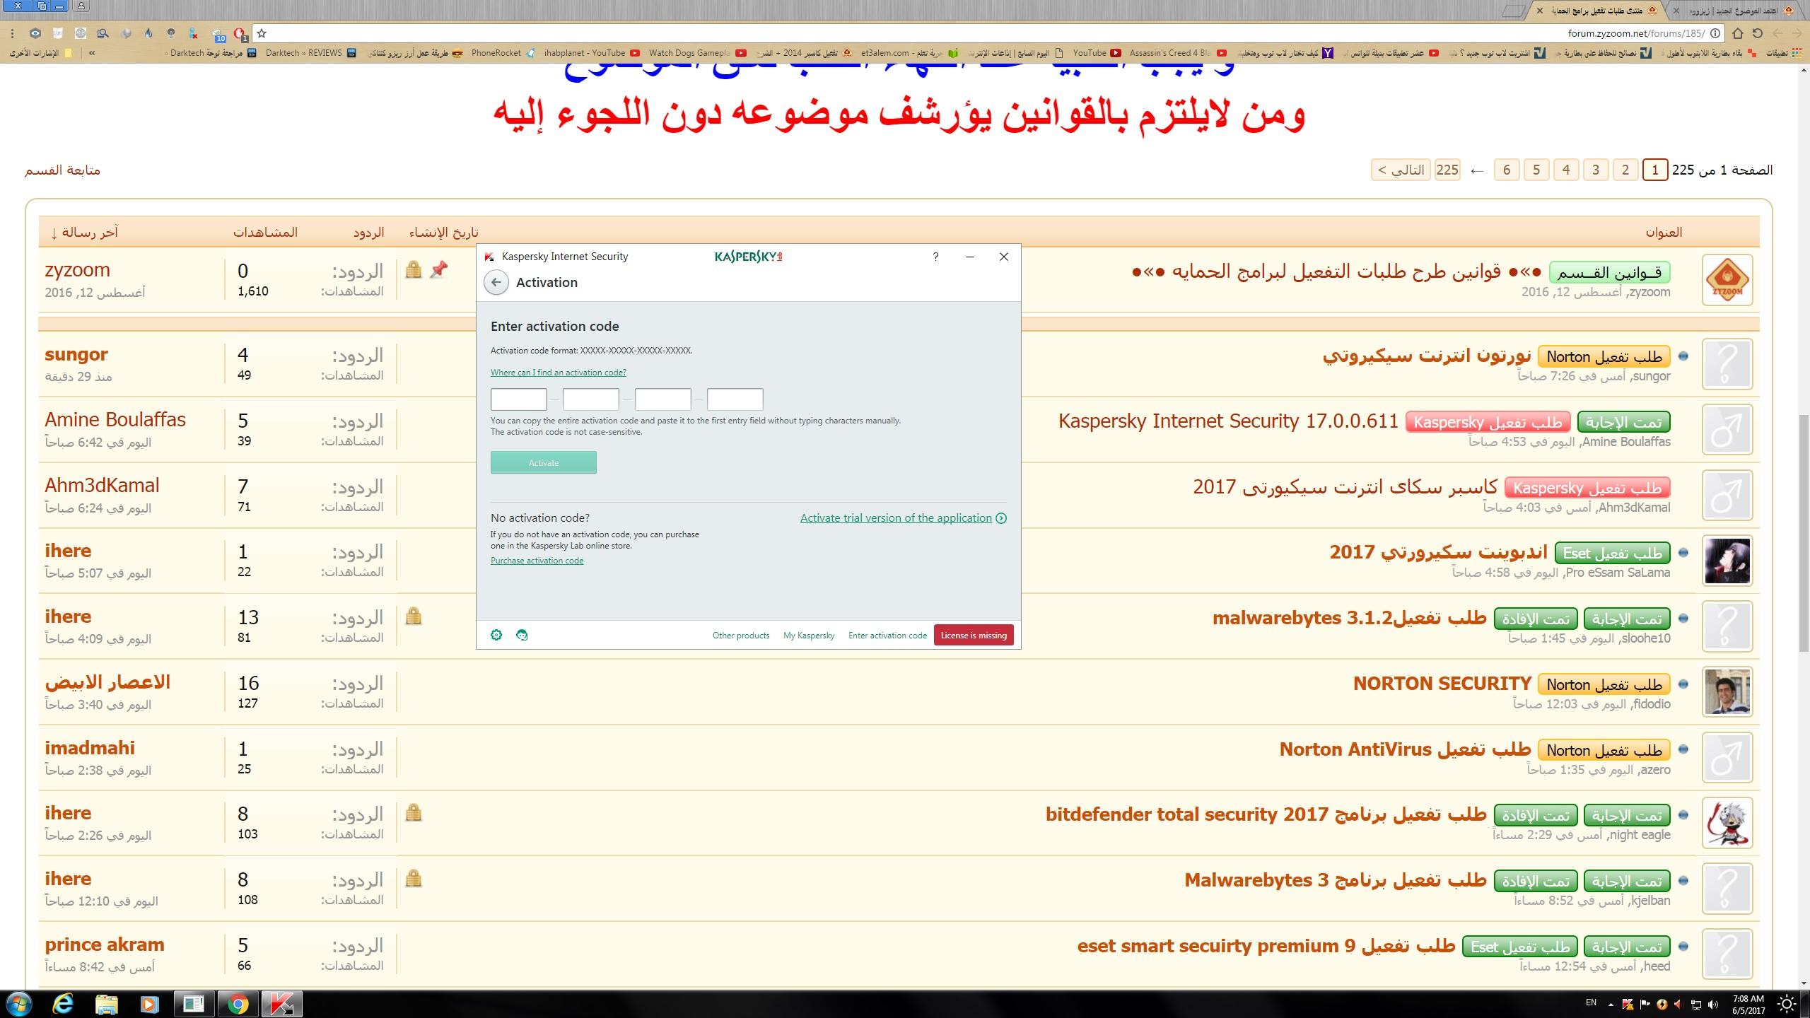The image size is (1810, 1018).
Task: Go to forum page 225
Action: coord(1447,170)
